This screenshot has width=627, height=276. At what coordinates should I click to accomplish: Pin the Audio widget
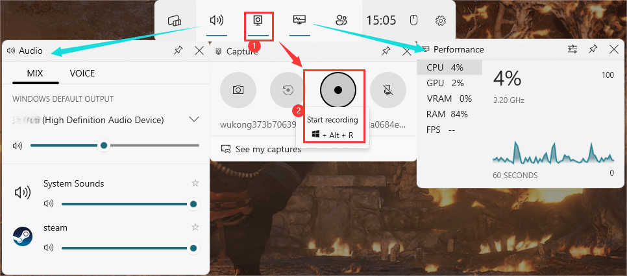click(178, 51)
